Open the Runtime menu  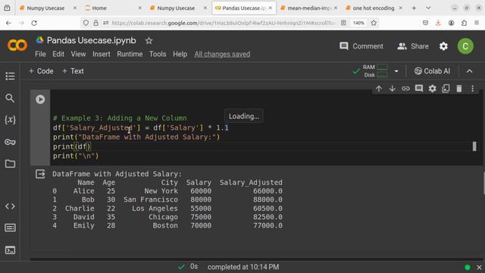(x=130, y=54)
